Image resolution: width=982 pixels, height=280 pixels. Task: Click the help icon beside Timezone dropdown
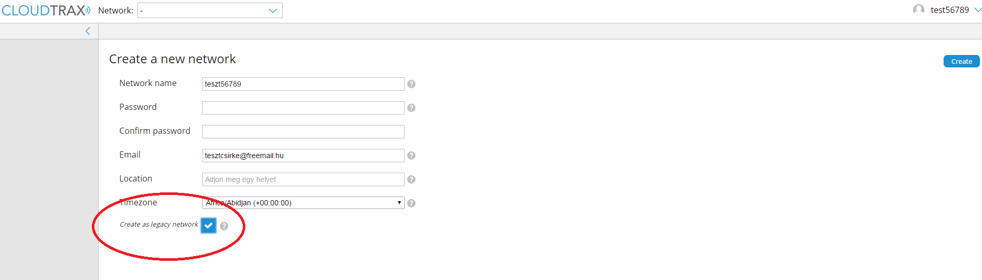(x=411, y=203)
